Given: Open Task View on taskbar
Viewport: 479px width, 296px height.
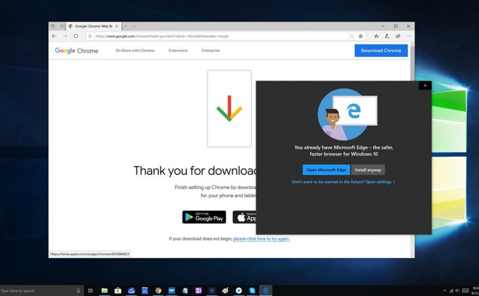Looking at the screenshot, I should pos(91,291).
